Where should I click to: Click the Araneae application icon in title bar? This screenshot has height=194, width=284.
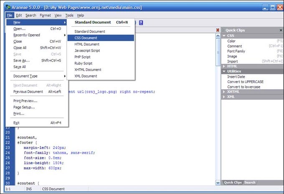pyautogui.click(x=8, y=7)
